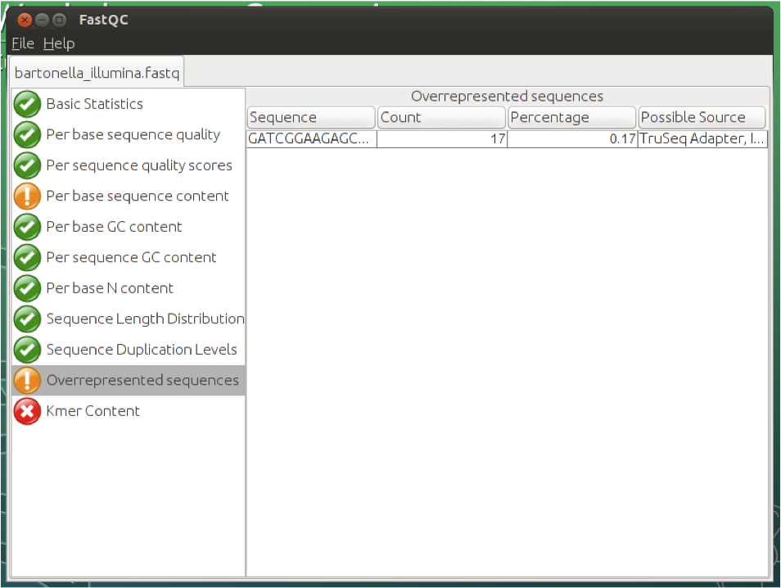Select the TruSeq Adapter source cell

tap(702, 138)
